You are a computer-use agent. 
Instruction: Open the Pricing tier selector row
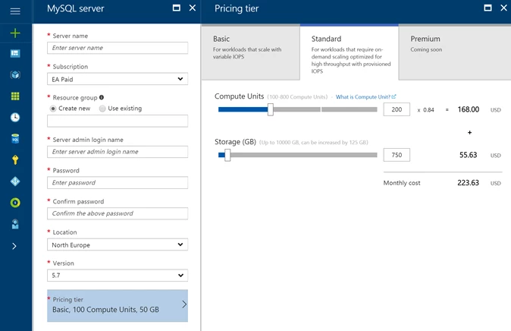118,305
